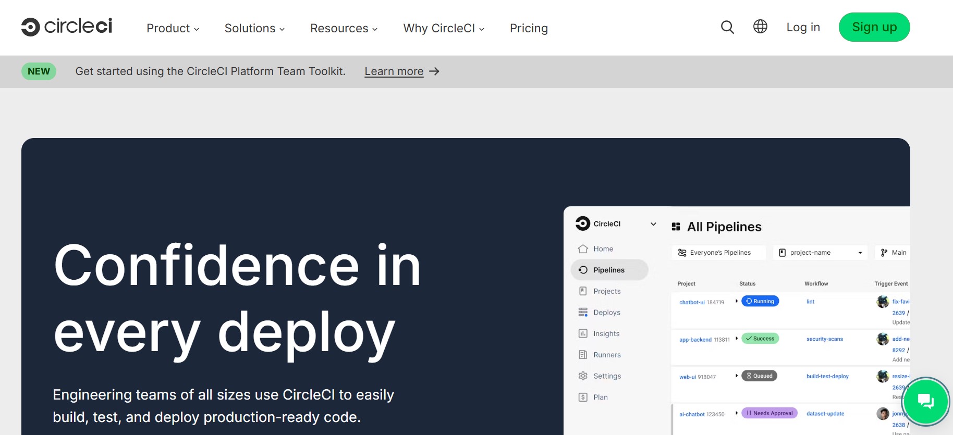Viewport: 953px width, 435px height.
Task: Open the CircleCI organization chevron dropdown
Action: (x=653, y=224)
